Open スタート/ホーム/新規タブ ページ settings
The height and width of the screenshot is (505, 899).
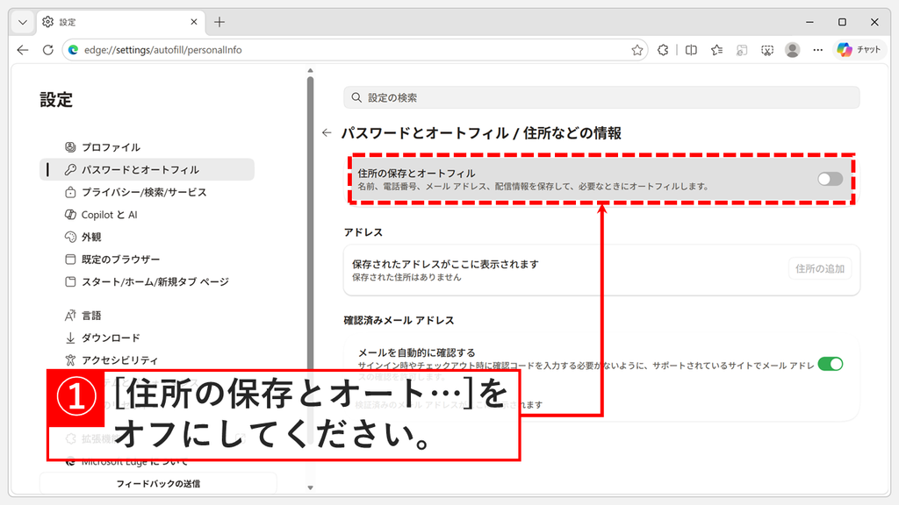147,281
